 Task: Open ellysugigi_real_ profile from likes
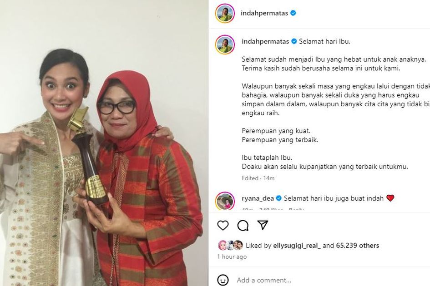click(x=297, y=246)
